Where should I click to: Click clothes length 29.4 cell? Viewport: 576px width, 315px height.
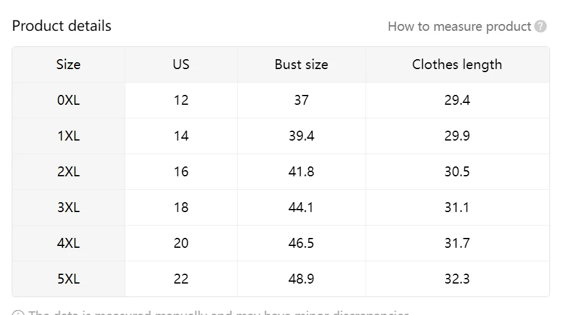[x=457, y=100]
